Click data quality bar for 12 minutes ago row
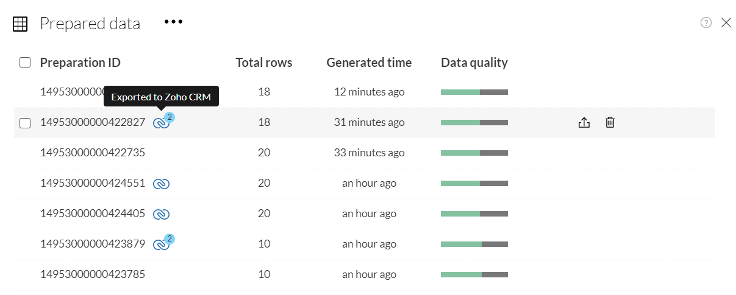 click(474, 92)
